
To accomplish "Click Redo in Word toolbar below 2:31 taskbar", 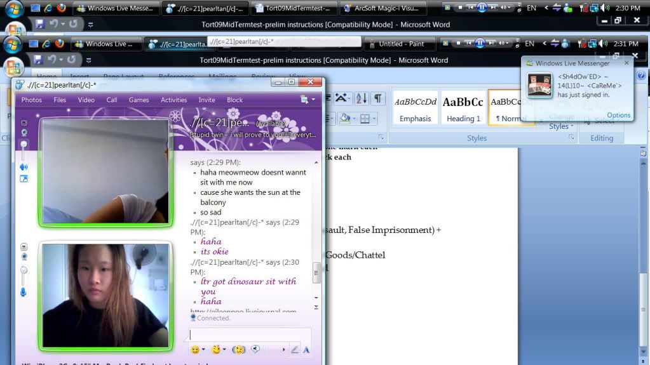I will click(71, 60).
